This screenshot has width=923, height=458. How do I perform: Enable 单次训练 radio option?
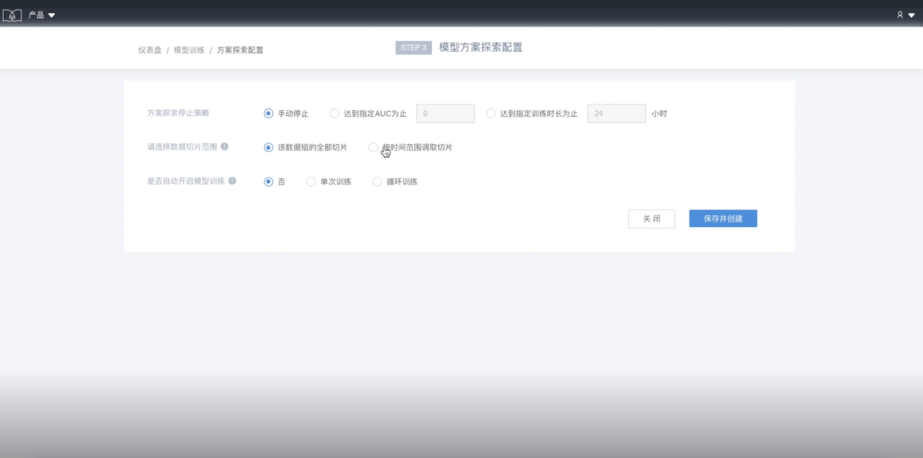point(311,182)
